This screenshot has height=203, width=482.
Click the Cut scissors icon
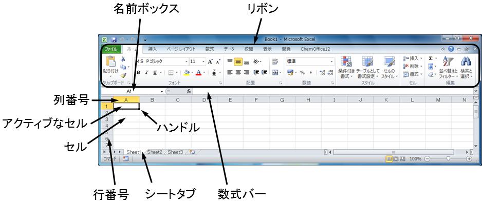point(123,59)
